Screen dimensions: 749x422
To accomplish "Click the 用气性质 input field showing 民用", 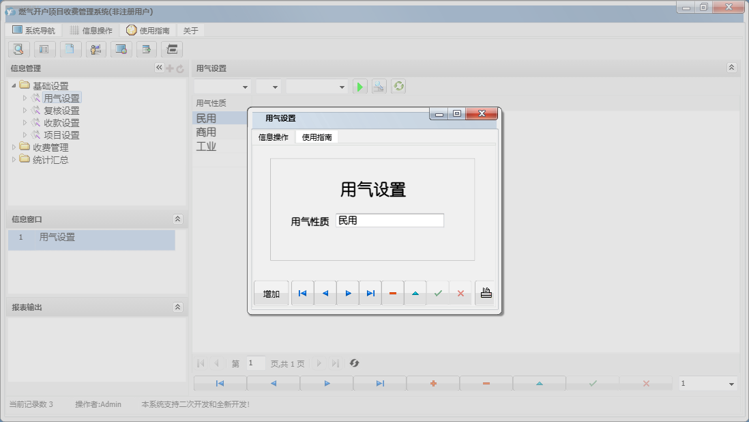I will 390,220.
